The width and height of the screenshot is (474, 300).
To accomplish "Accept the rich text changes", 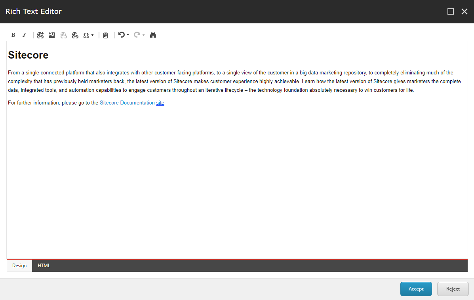I will [x=416, y=289].
